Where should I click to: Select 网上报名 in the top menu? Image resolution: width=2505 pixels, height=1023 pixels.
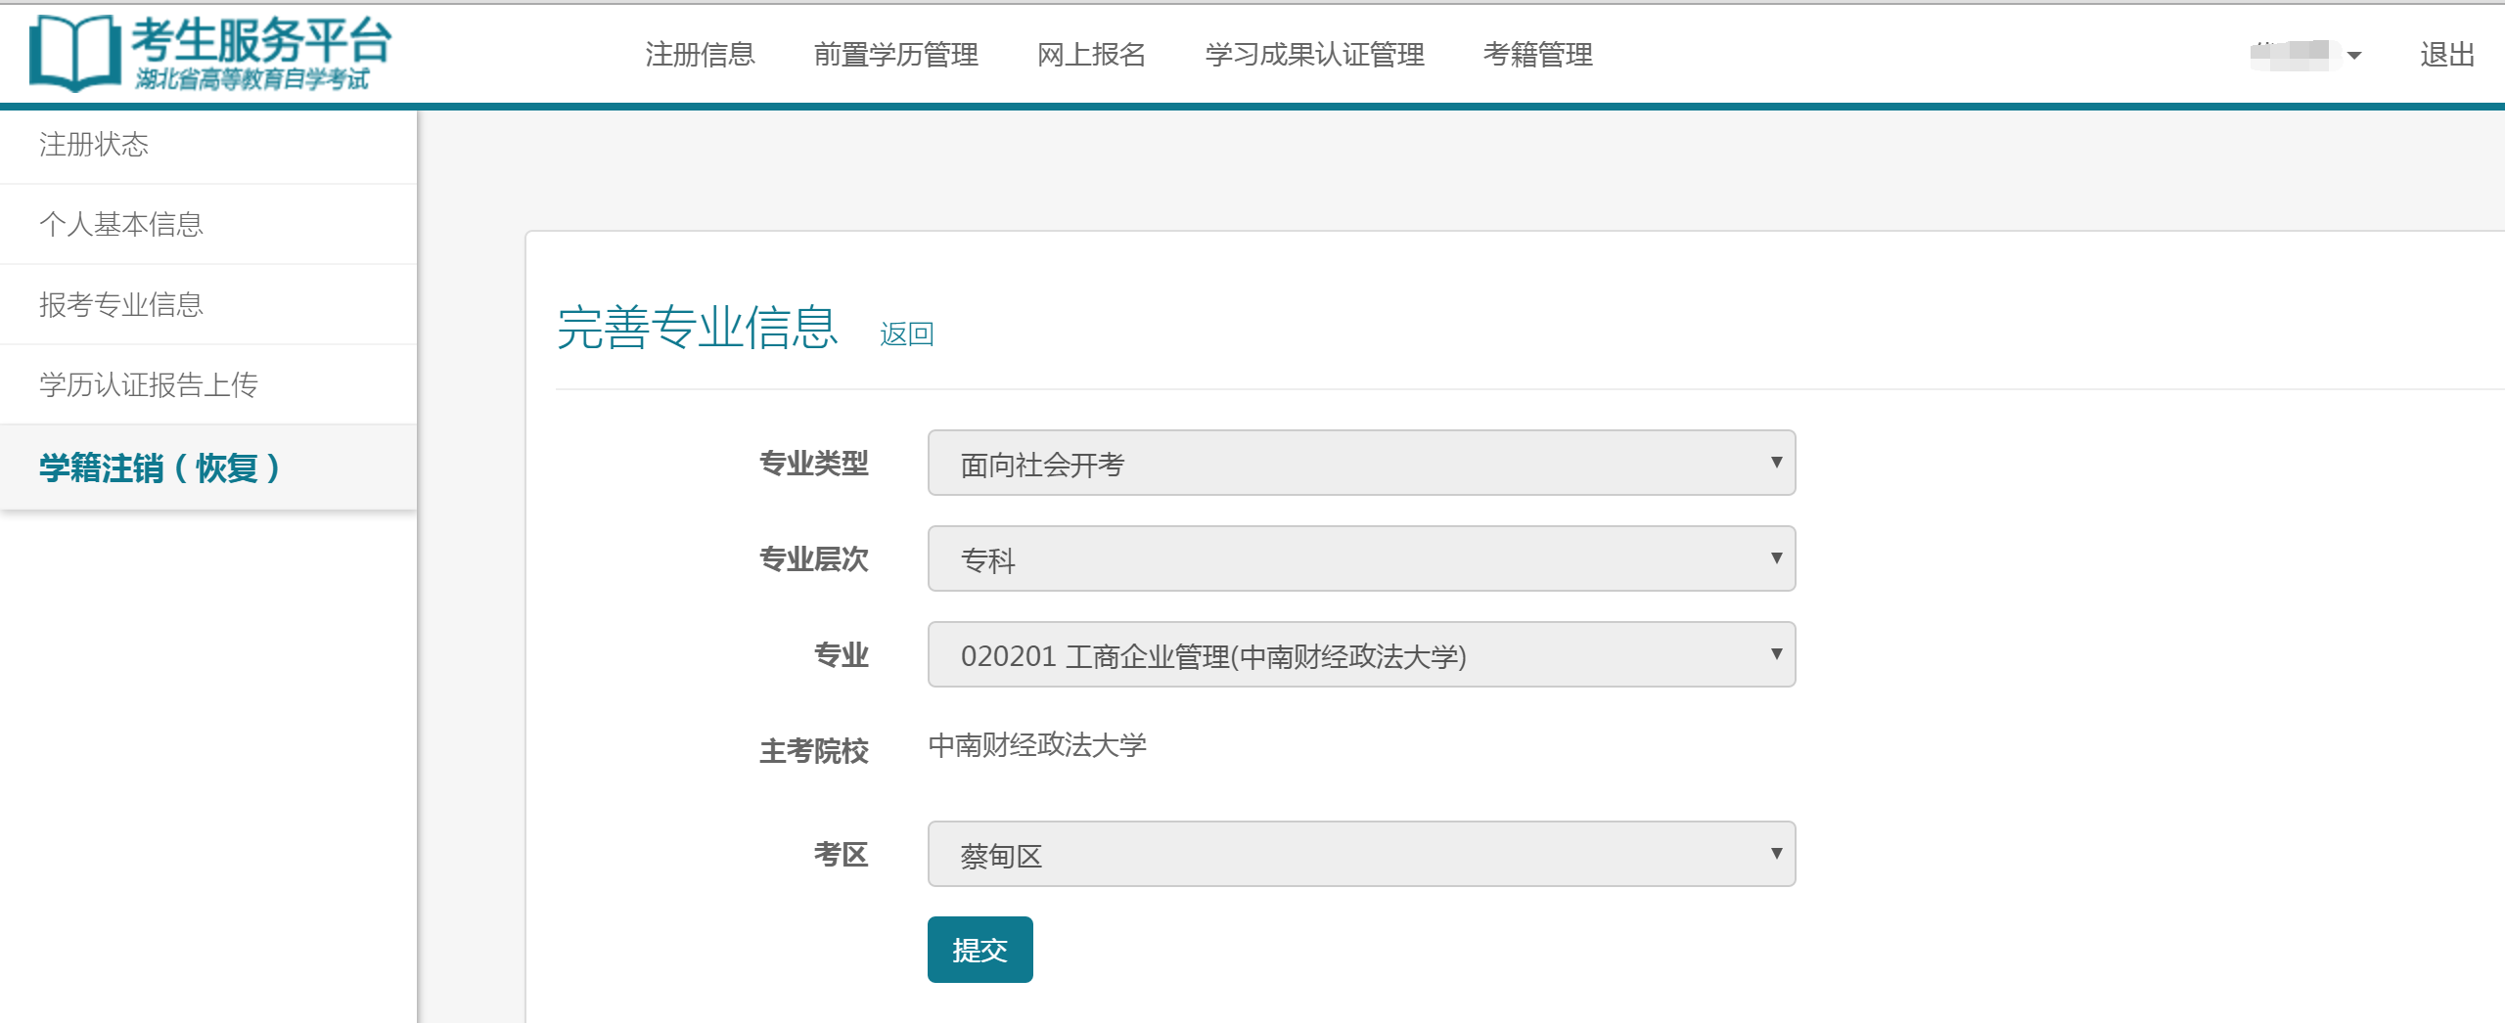[1091, 55]
